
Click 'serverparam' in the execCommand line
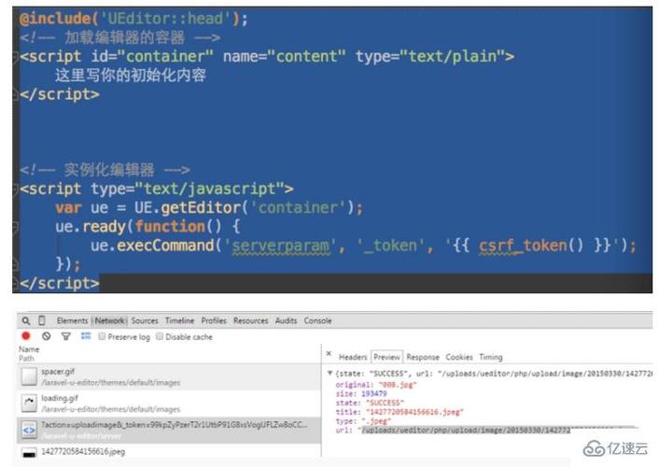[280, 246]
